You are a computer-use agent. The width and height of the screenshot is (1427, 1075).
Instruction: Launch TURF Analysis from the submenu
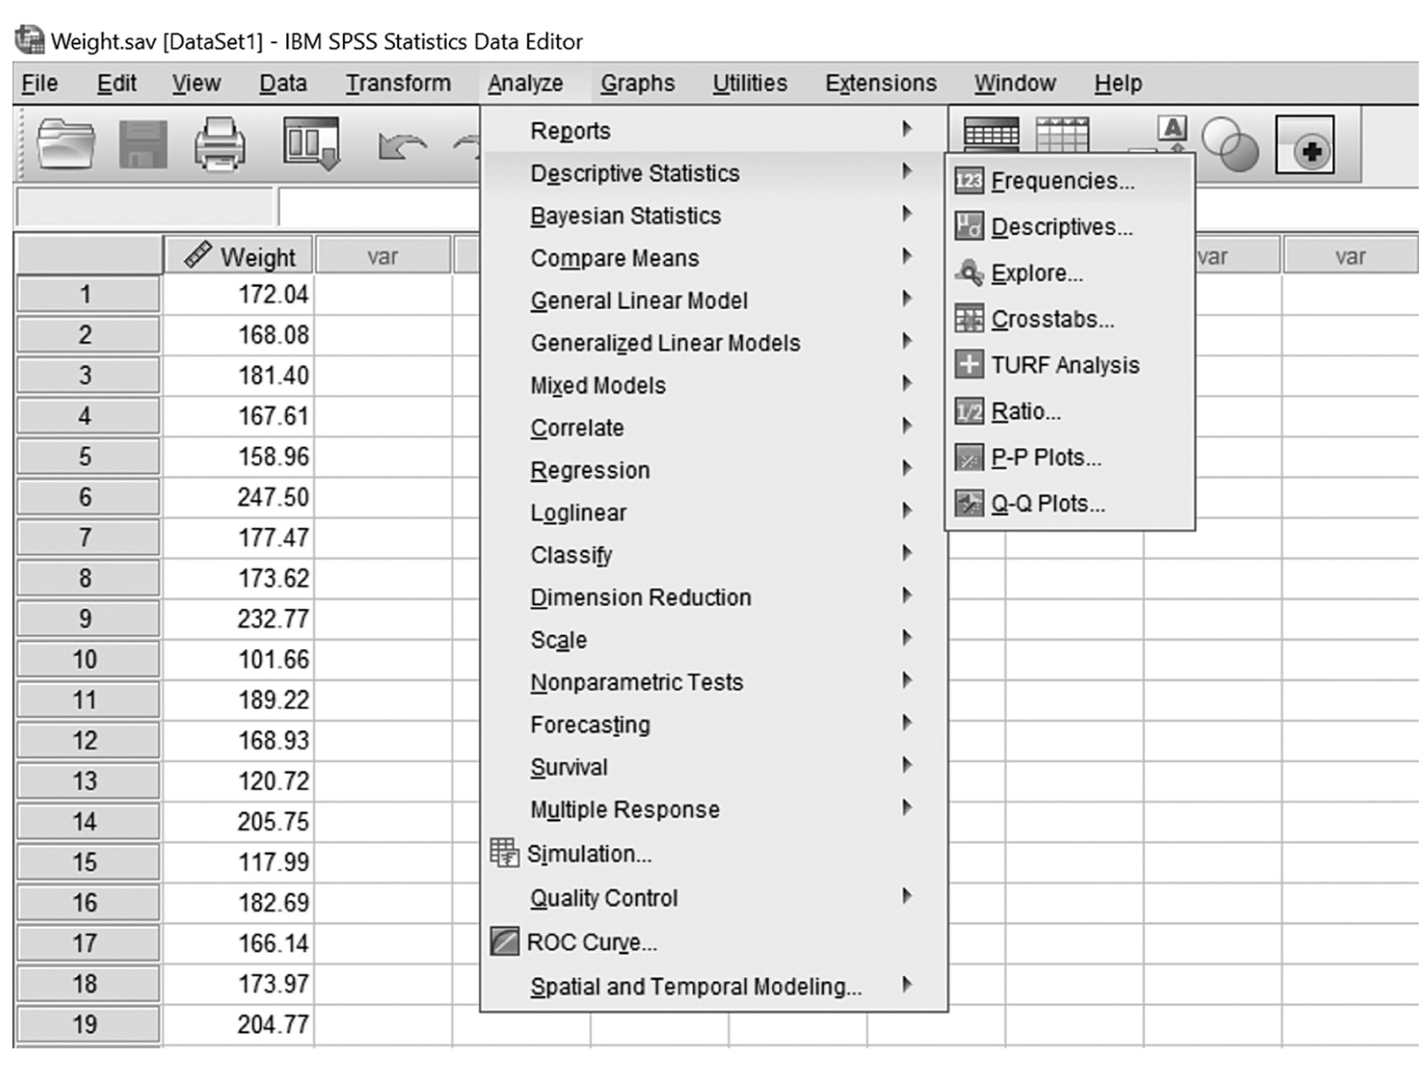pos(1064,365)
